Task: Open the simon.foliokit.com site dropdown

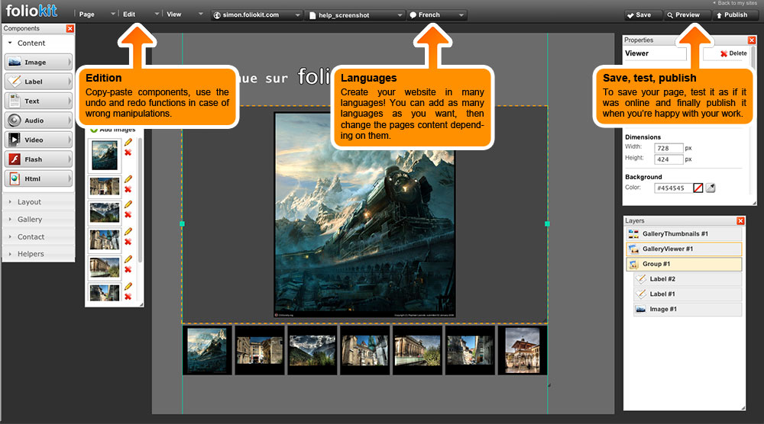Action: pyautogui.click(x=256, y=14)
